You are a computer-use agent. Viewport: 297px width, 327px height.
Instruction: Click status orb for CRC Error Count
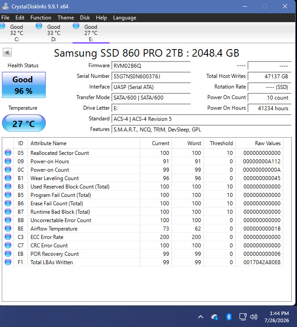pyautogui.click(x=8, y=245)
